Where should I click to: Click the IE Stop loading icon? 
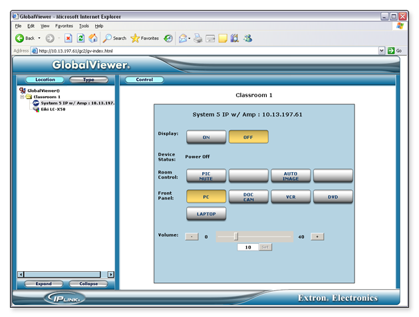click(69, 39)
